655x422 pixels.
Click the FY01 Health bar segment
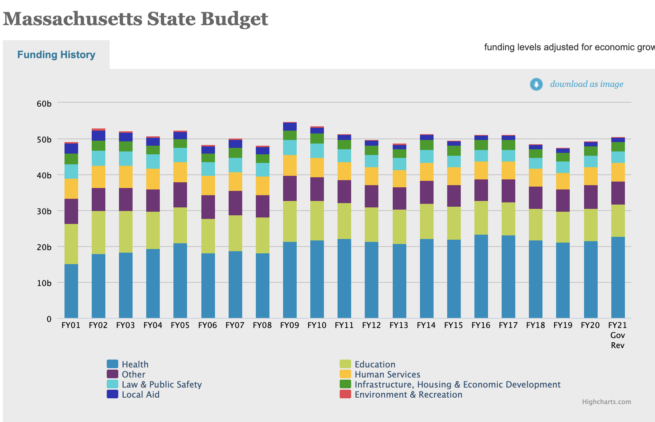tap(71, 291)
